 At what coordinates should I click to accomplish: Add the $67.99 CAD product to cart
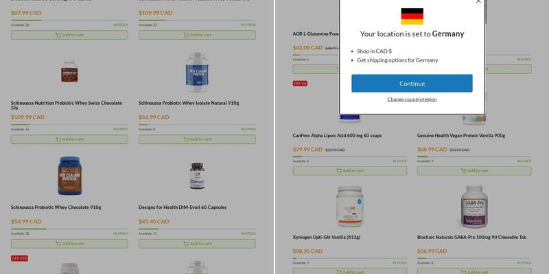(x=69, y=35)
